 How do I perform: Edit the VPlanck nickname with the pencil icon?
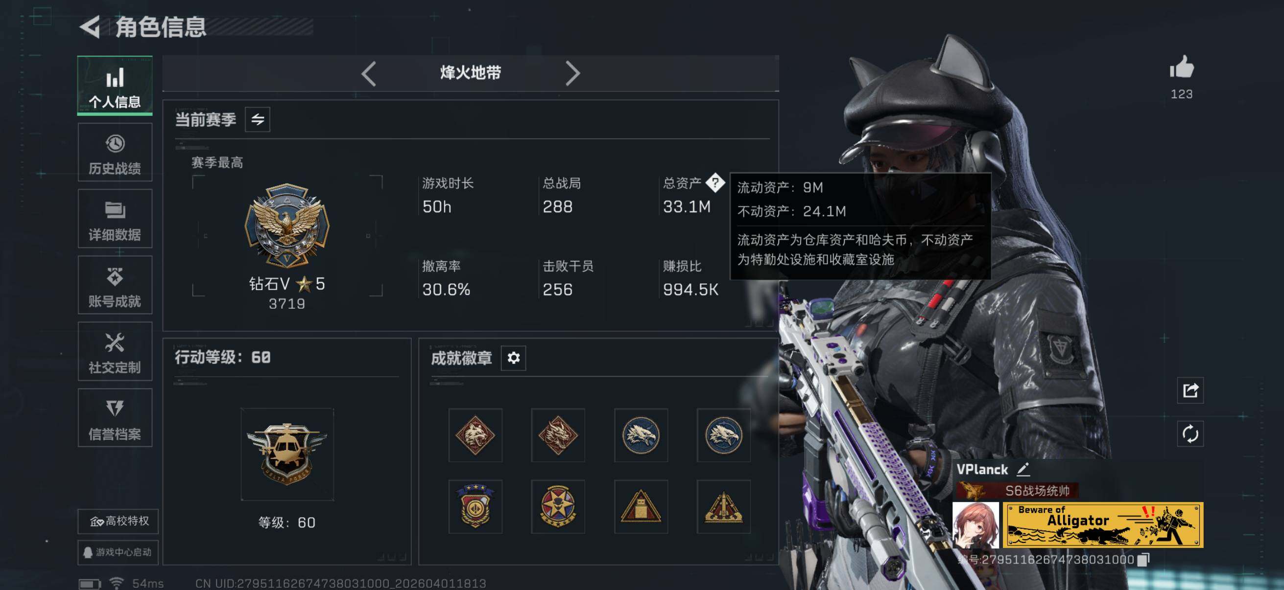1023,469
